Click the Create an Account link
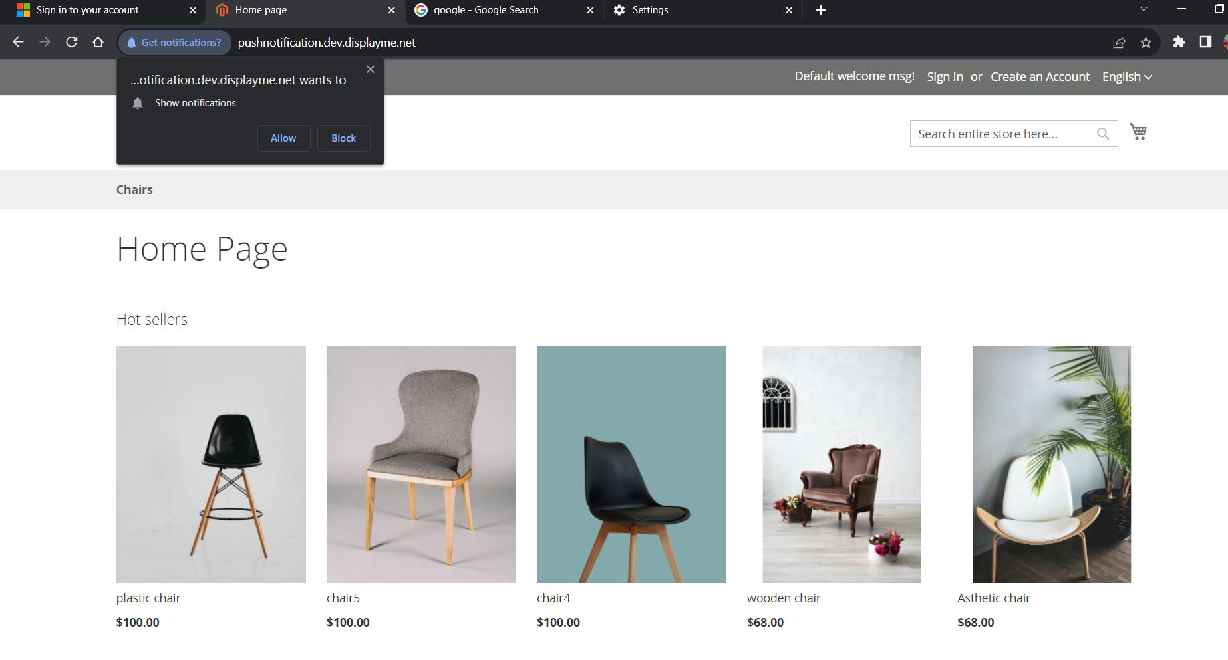Screen dimensions: 1228x660 [1040, 77]
